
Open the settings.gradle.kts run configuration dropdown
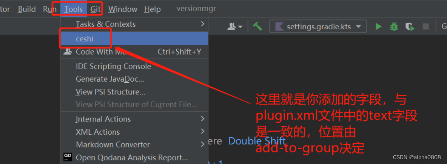pyautogui.click(x=318, y=27)
